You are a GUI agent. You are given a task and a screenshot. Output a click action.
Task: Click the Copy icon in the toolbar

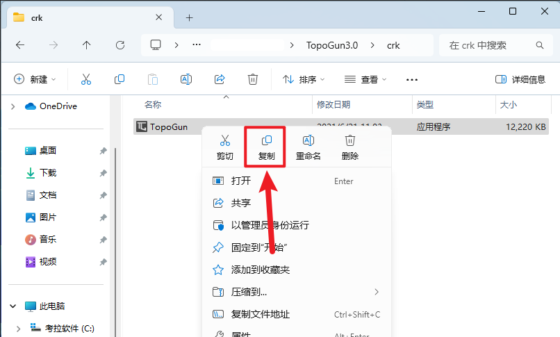120,79
